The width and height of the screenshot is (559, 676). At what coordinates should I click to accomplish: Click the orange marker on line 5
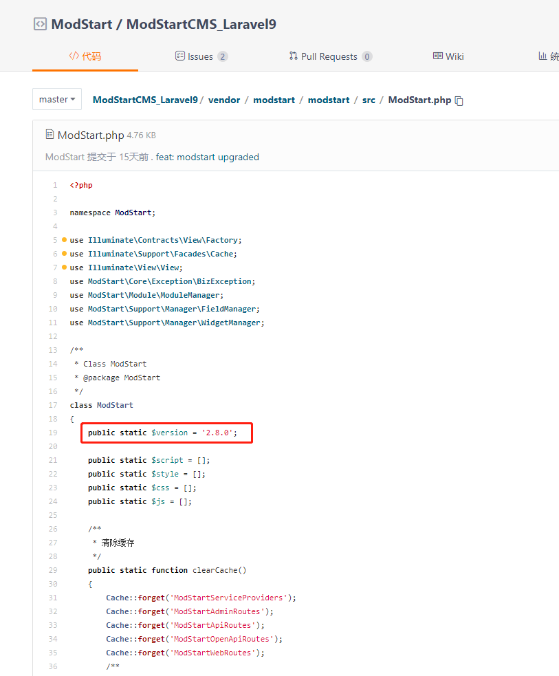point(64,240)
